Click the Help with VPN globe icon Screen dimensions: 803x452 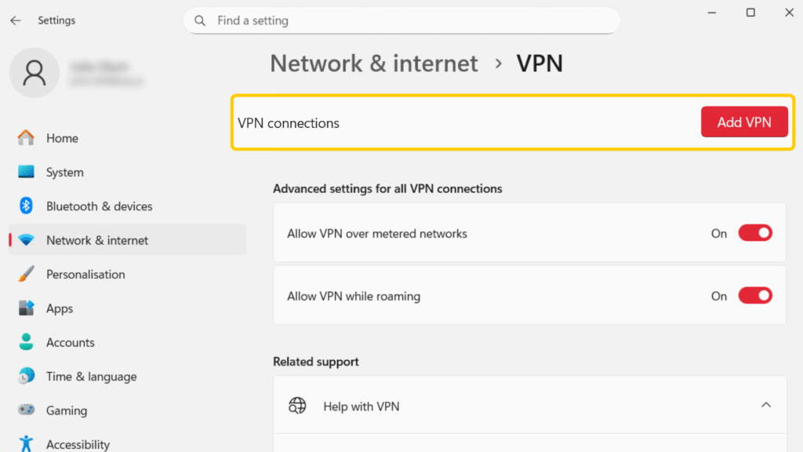pyautogui.click(x=297, y=406)
